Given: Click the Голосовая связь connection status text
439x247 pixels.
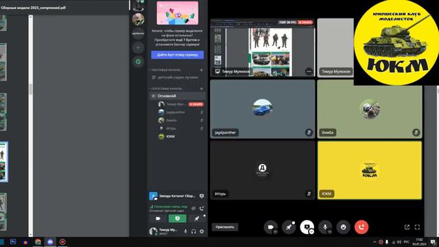Looking at the screenshot, I should pyautogui.click(x=171, y=207).
